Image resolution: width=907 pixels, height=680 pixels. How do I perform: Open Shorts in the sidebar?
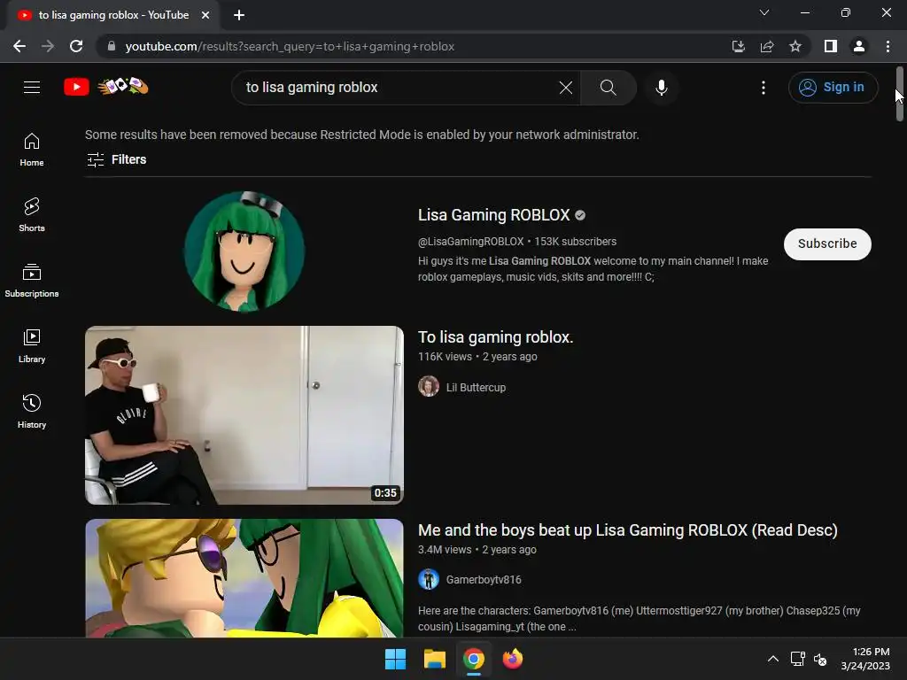(32, 215)
